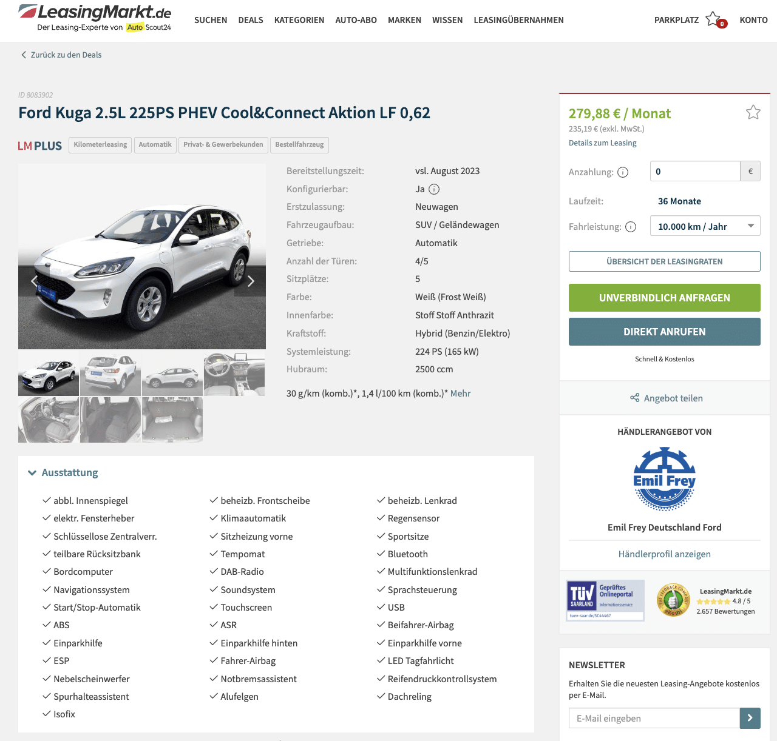
Task: Click the PARKPLATZ header label
Action: pyautogui.click(x=676, y=20)
